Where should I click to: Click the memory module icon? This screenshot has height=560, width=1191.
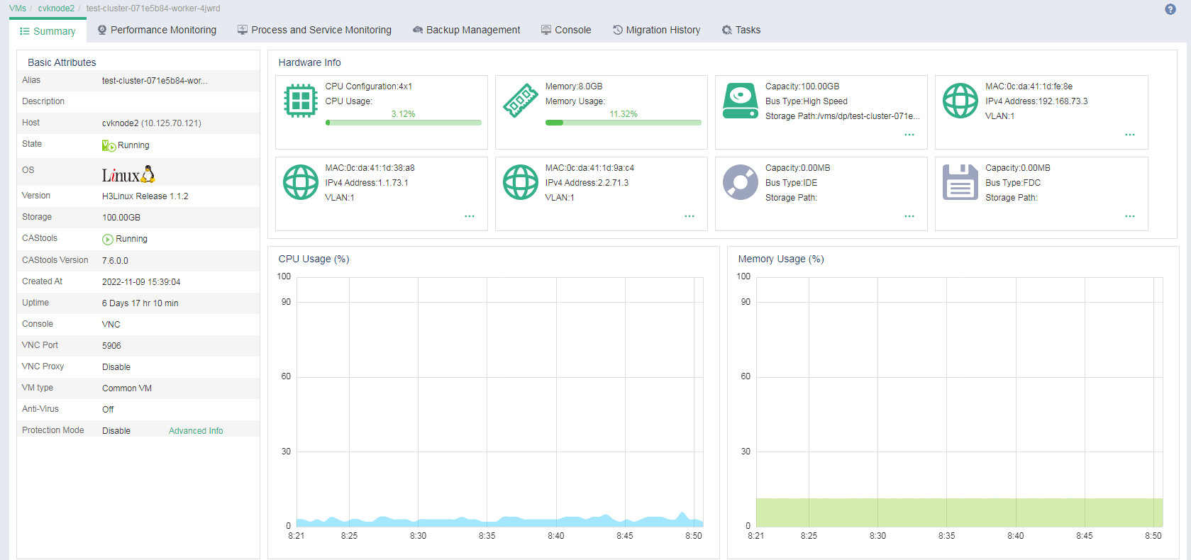pyautogui.click(x=521, y=101)
